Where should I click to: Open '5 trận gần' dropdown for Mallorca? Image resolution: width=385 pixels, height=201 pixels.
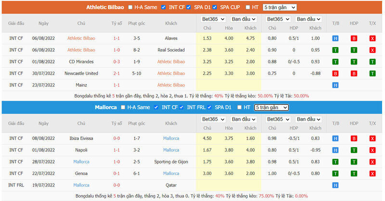coord(271,108)
